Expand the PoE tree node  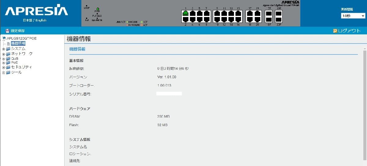(x=4, y=63)
